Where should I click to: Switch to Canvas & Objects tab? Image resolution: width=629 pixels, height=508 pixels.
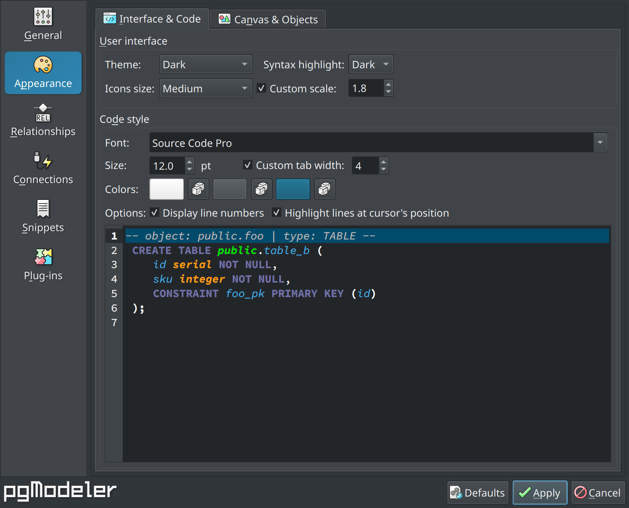tap(268, 19)
